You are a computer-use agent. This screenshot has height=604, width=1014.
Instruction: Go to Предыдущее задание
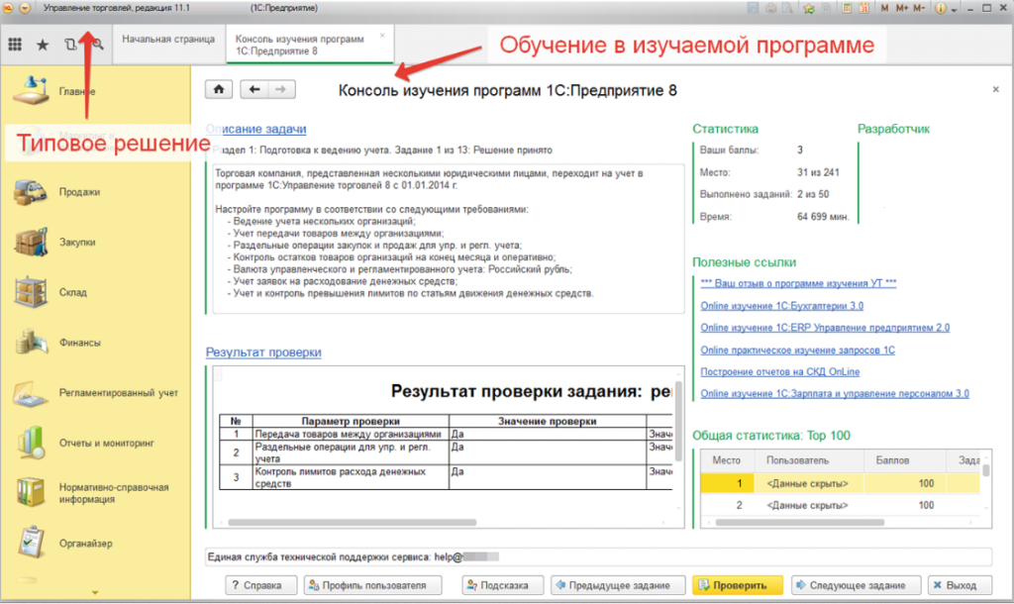(618, 585)
